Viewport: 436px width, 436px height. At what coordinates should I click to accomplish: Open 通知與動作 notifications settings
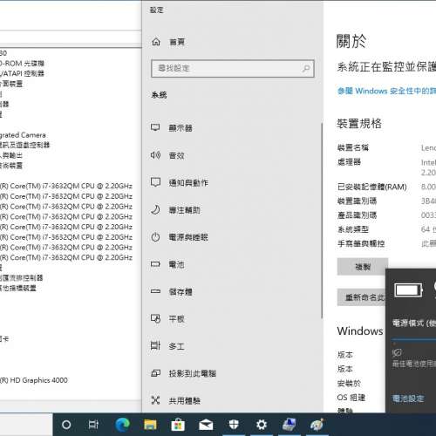tap(180, 183)
